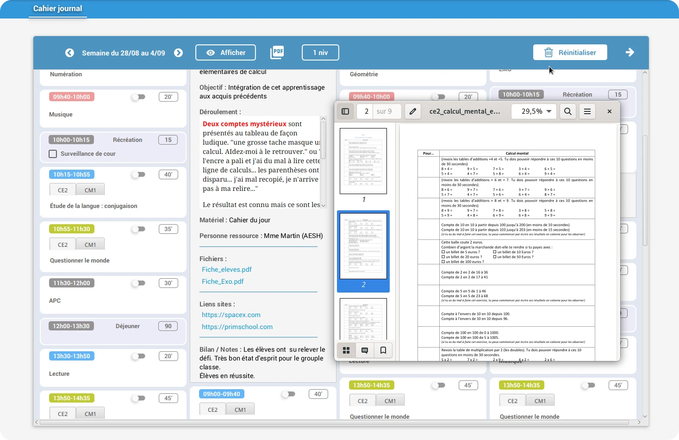
Task: Select CM1 tab in 09h00-09h40 slot
Action: pos(240,409)
